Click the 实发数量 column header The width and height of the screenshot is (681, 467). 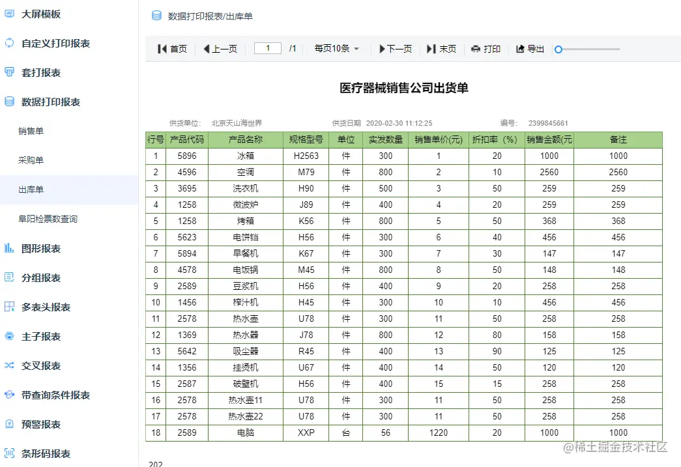[385, 140]
